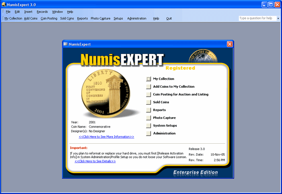Minimize the NumisExpert 3.0 main window
Image resolution: width=282 pixels, height=194 pixels.
tap(264, 4)
